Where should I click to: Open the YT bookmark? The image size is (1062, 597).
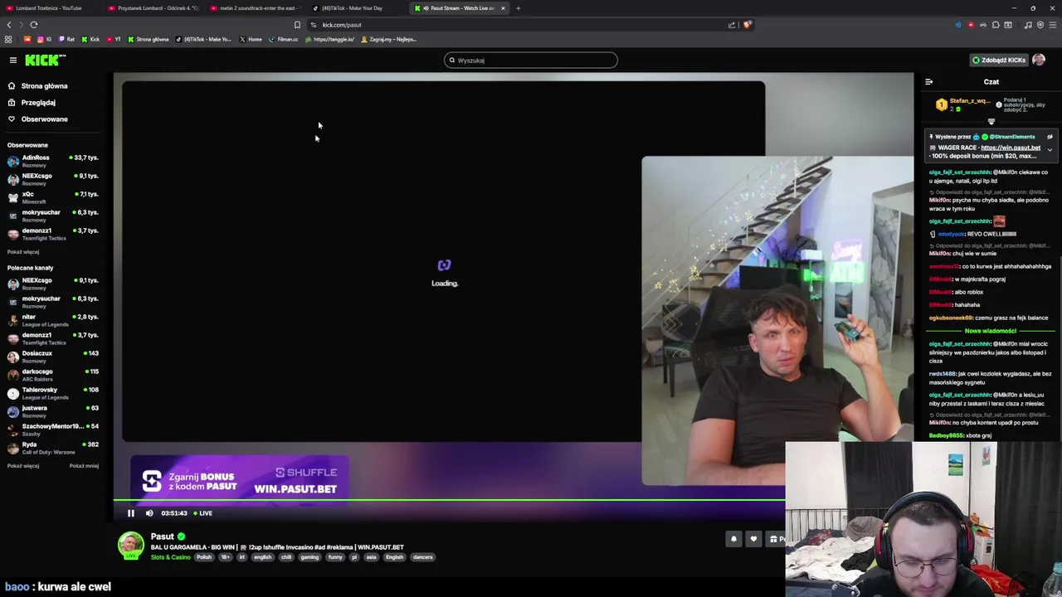(x=113, y=39)
